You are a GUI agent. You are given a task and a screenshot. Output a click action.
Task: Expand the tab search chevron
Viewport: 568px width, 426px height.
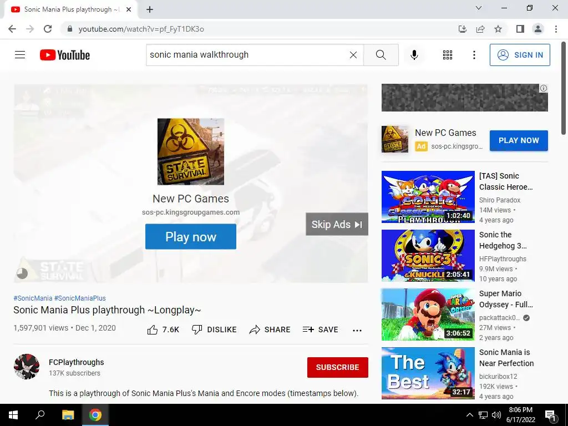pyautogui.click(x=479, y=8)
